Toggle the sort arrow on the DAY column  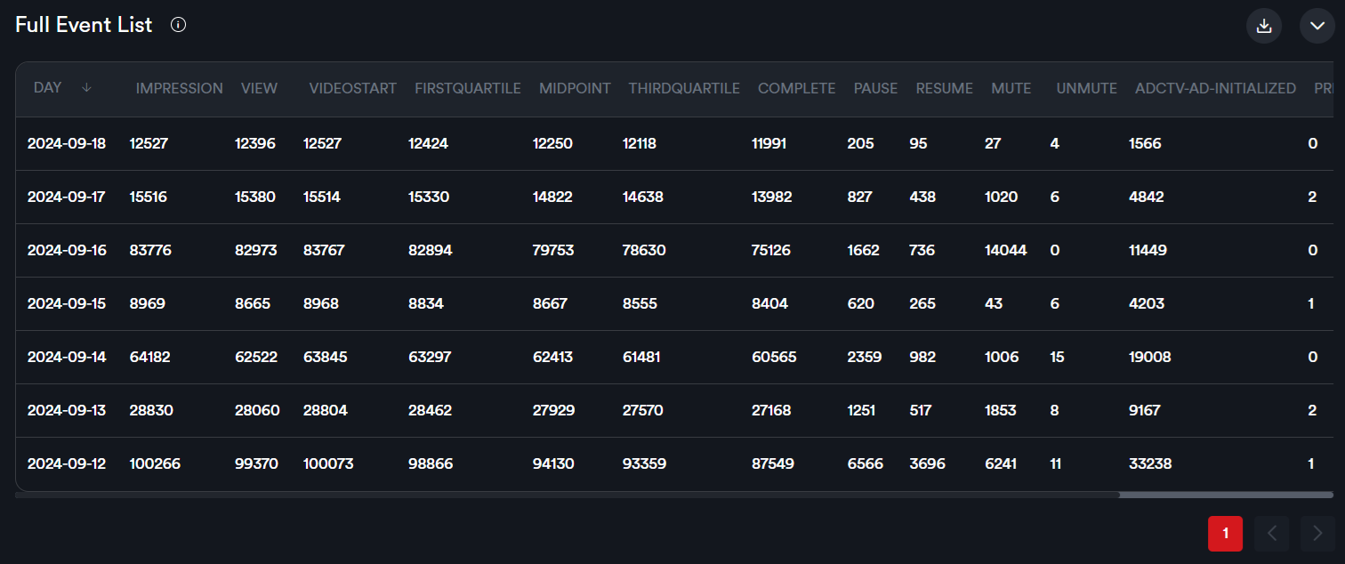click(86, 88)
